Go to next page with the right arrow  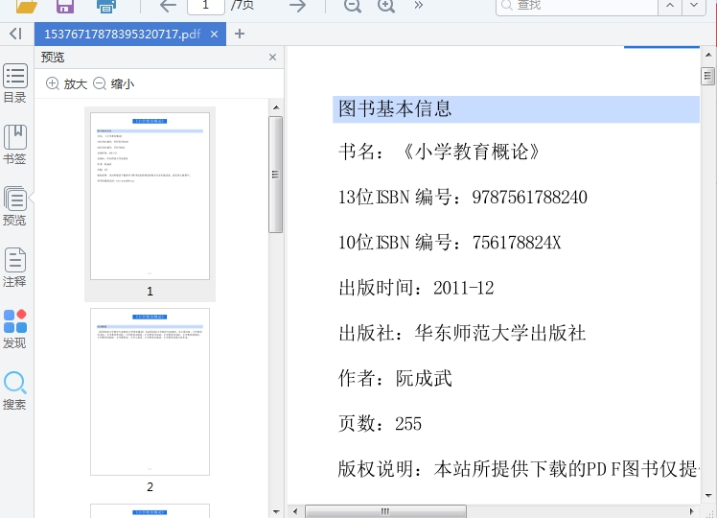click(298, 6)
